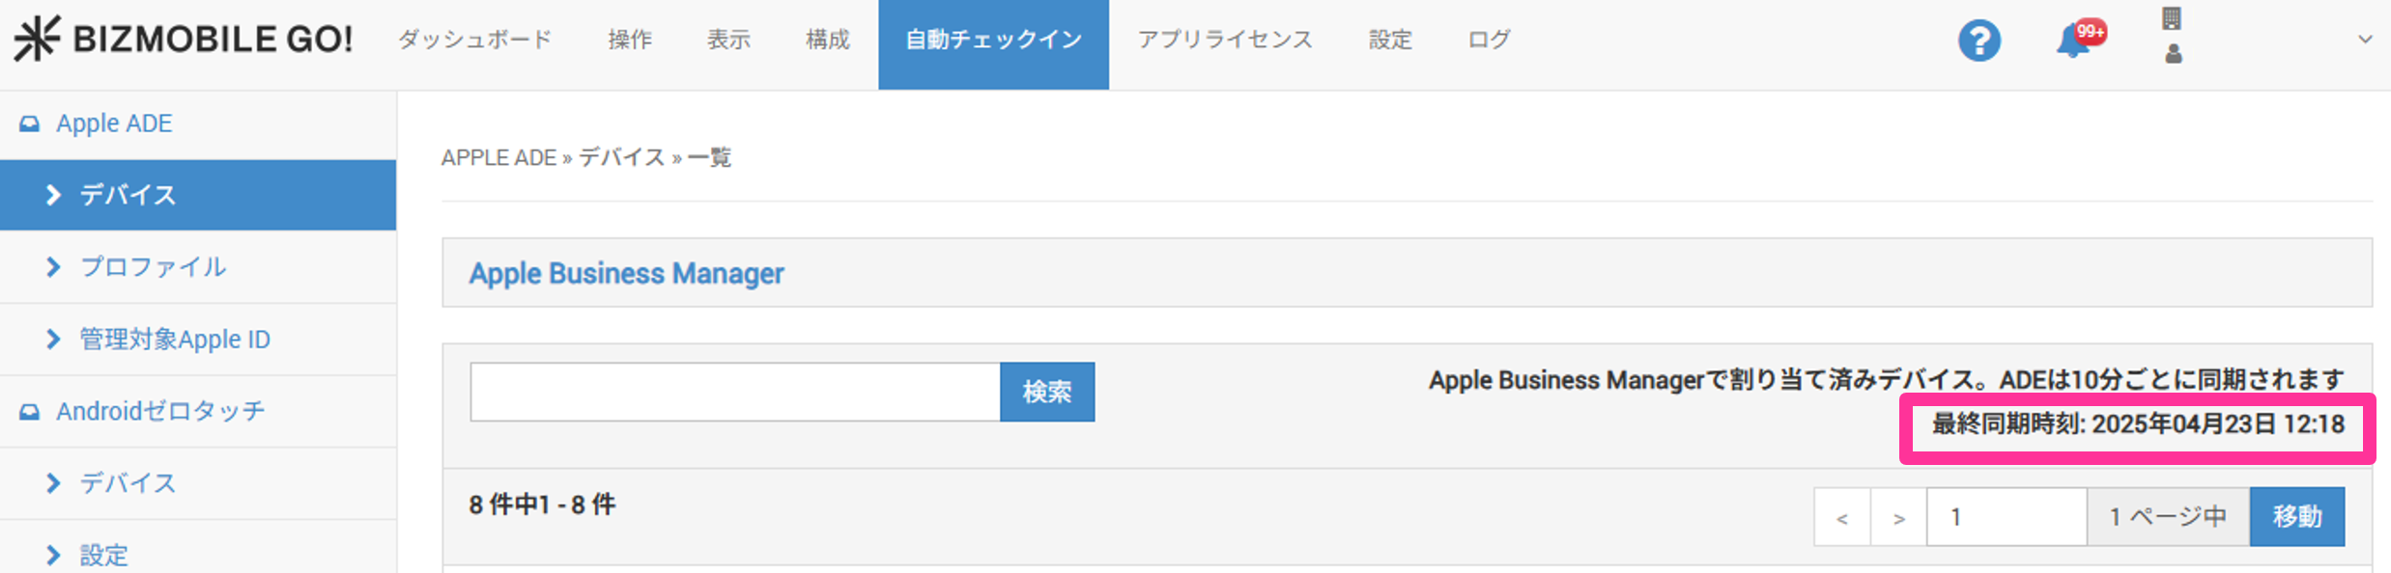Open the blue help question mark icon
This screenshot has width=2391, height=573.
click(1978, 41)
